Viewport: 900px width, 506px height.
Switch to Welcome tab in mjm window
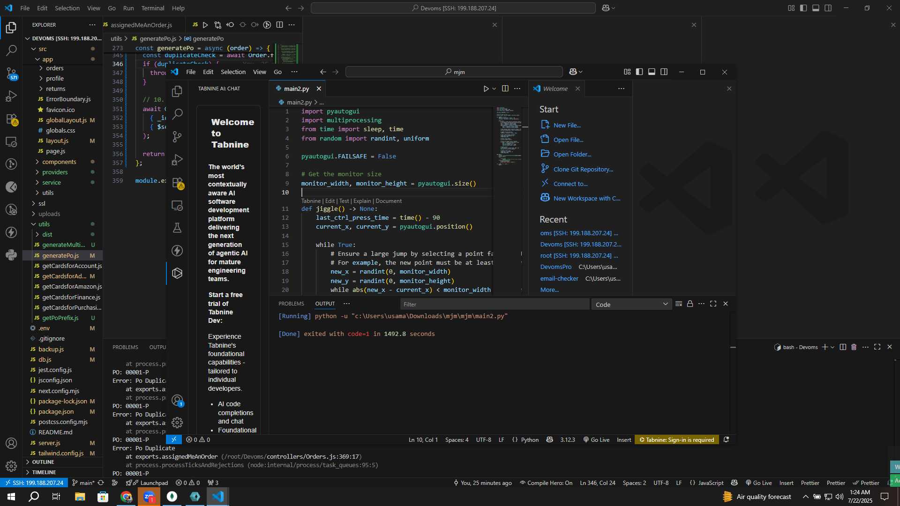555,89
